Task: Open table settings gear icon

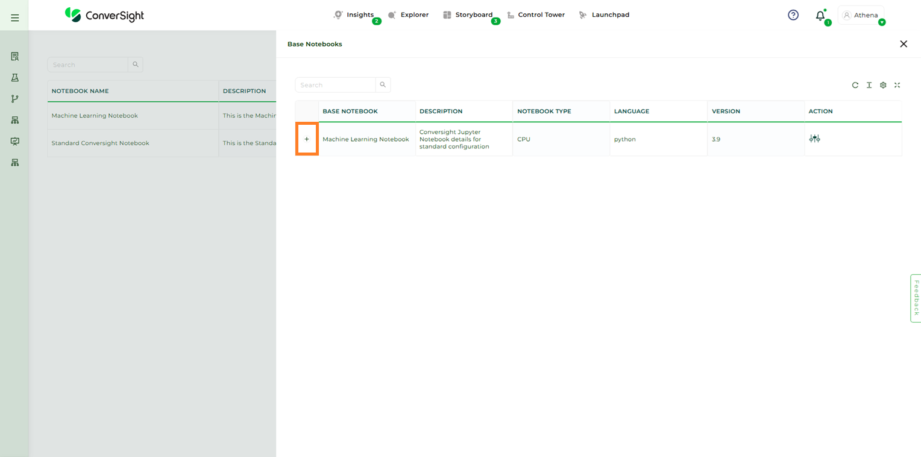Action: 883,85
